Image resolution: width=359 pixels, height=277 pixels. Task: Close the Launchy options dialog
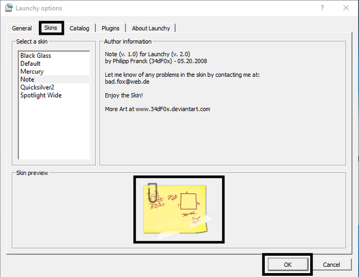(x=346, y=8)
